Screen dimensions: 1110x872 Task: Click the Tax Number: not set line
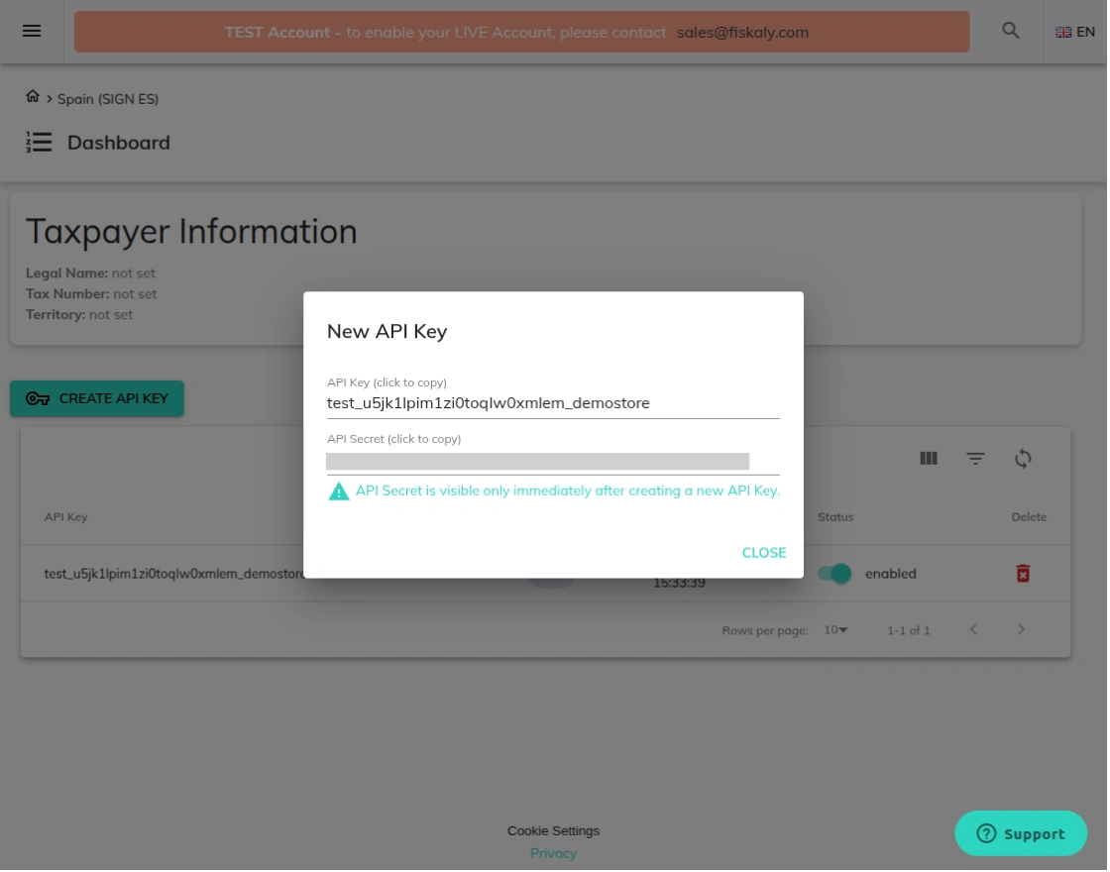coord(91,294)
